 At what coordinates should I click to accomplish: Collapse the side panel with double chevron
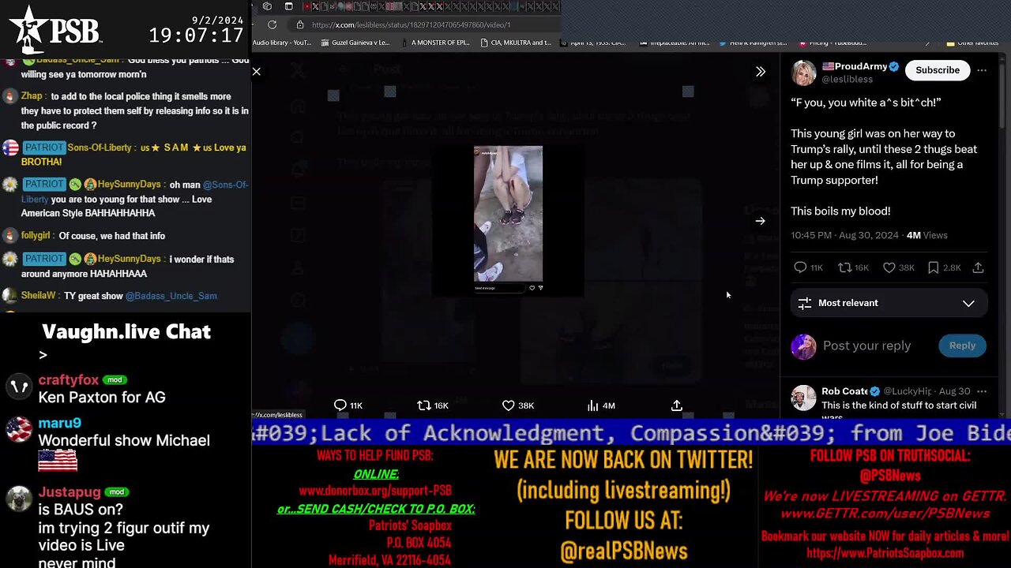(x=760, y=72)
